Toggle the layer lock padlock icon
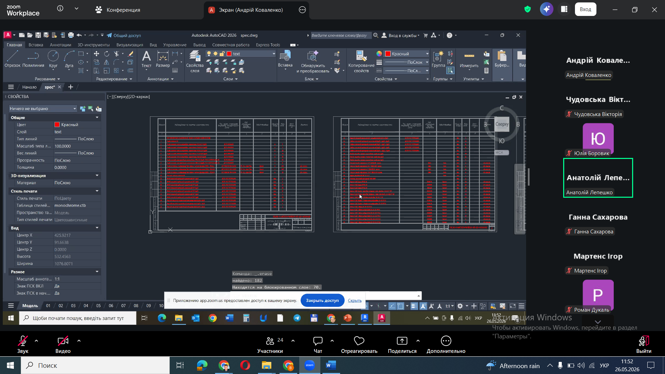The image size is (665, 374). [222, 54]
